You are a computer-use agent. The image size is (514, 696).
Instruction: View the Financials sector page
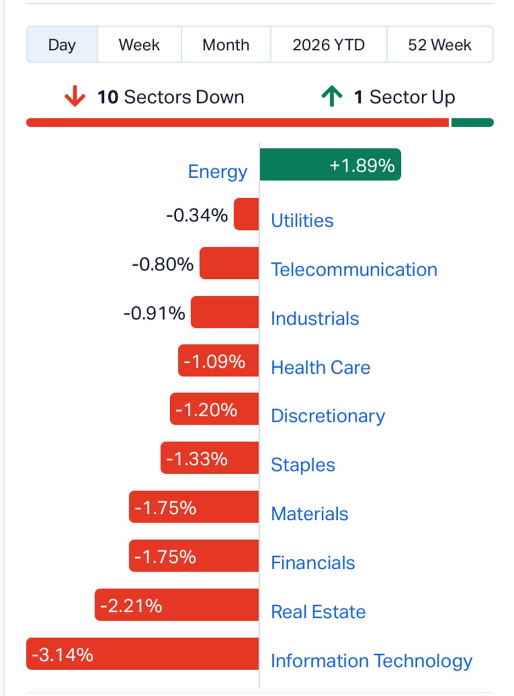313,563
